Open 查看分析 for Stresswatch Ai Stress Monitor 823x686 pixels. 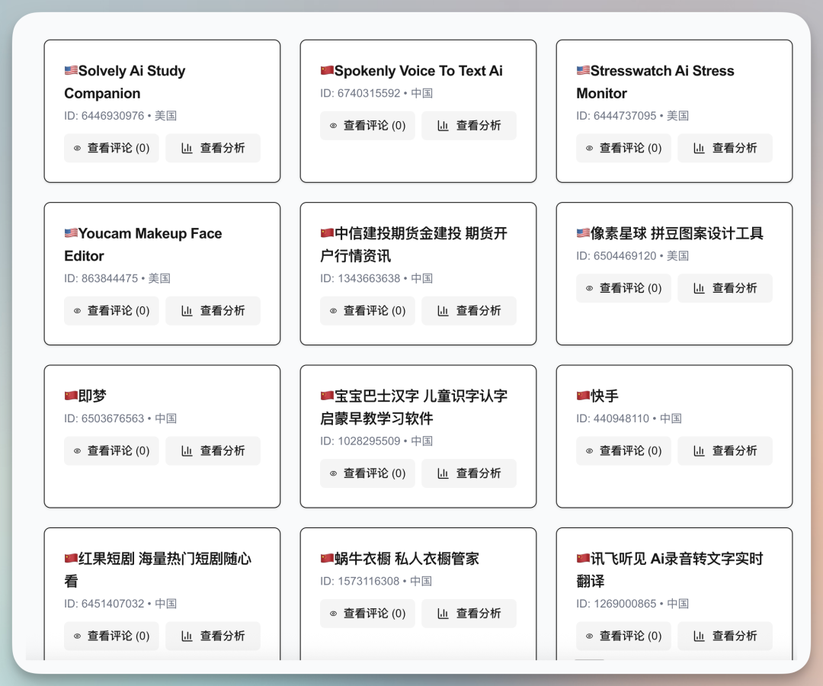[x=725, y=148]
